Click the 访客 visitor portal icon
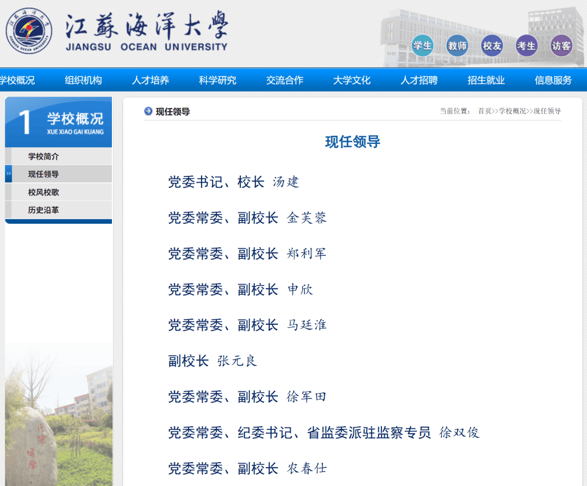 [561, 46]
